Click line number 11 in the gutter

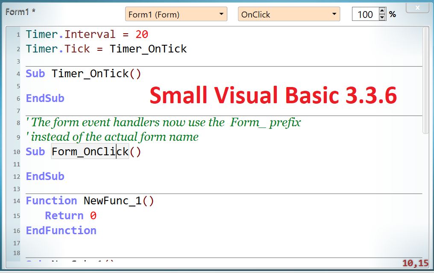[x=17, y=164]
